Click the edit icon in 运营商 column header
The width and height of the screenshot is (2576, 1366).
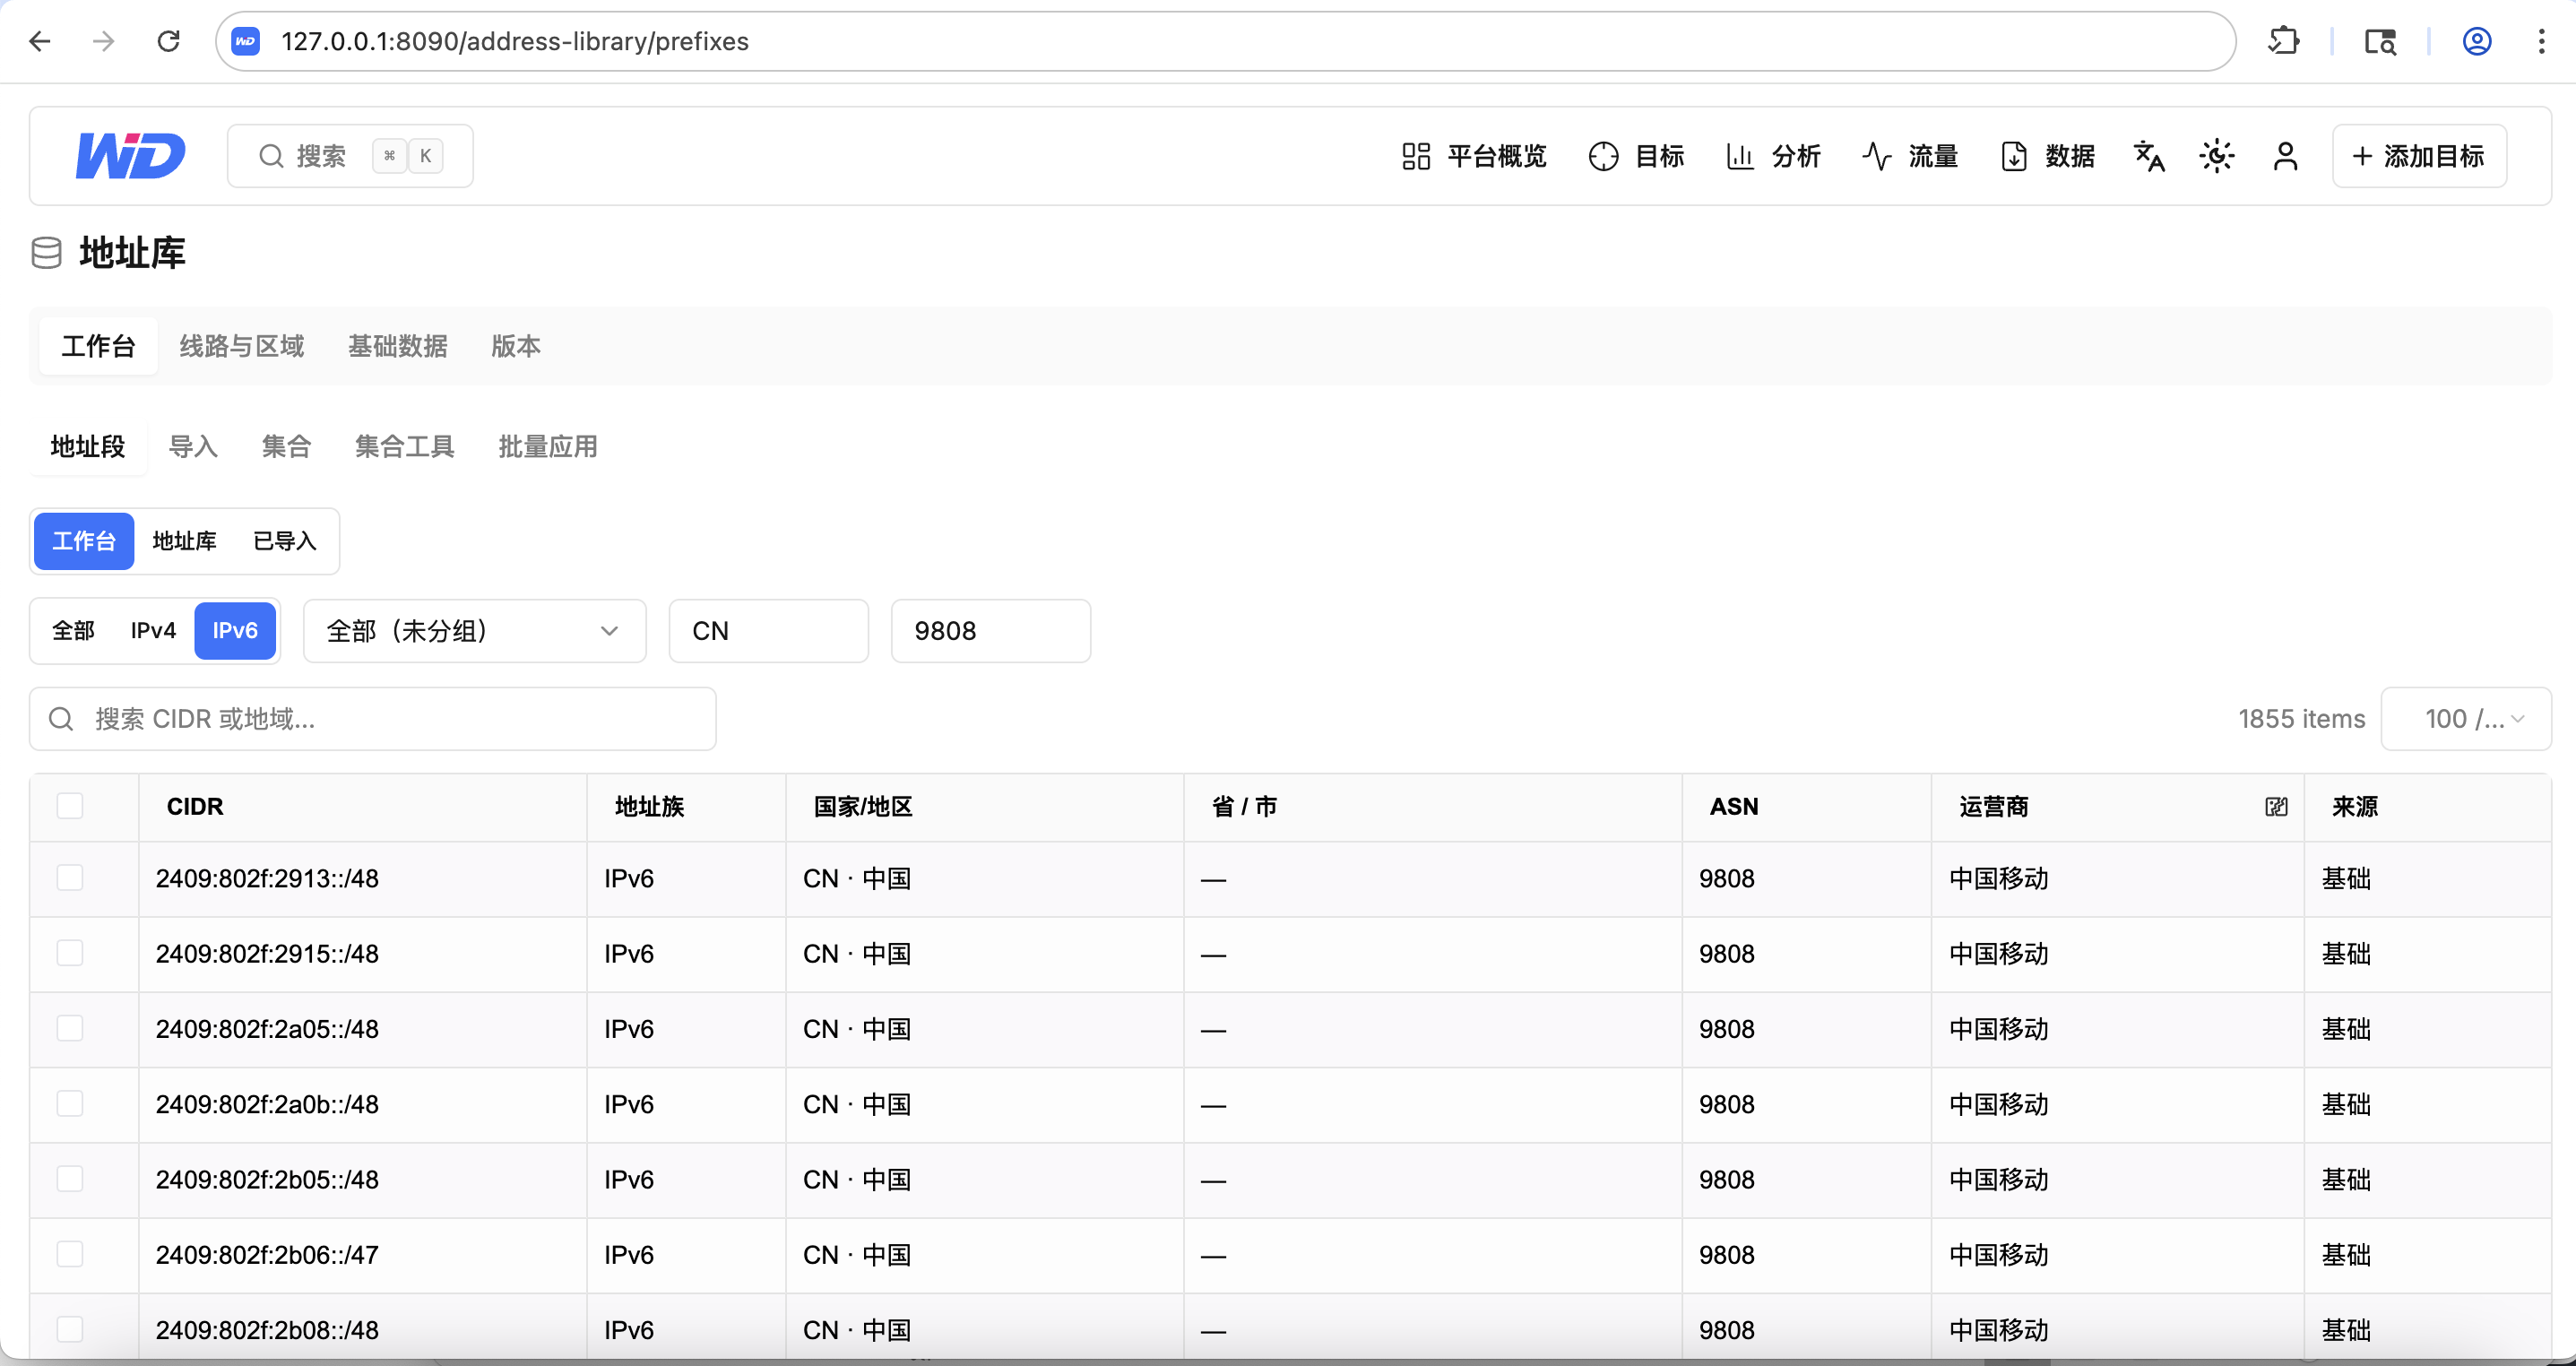tap(2276, 807)
